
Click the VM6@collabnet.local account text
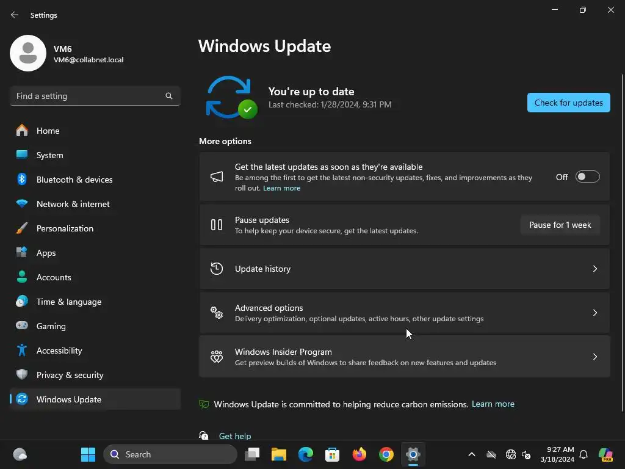pos(89,60)
